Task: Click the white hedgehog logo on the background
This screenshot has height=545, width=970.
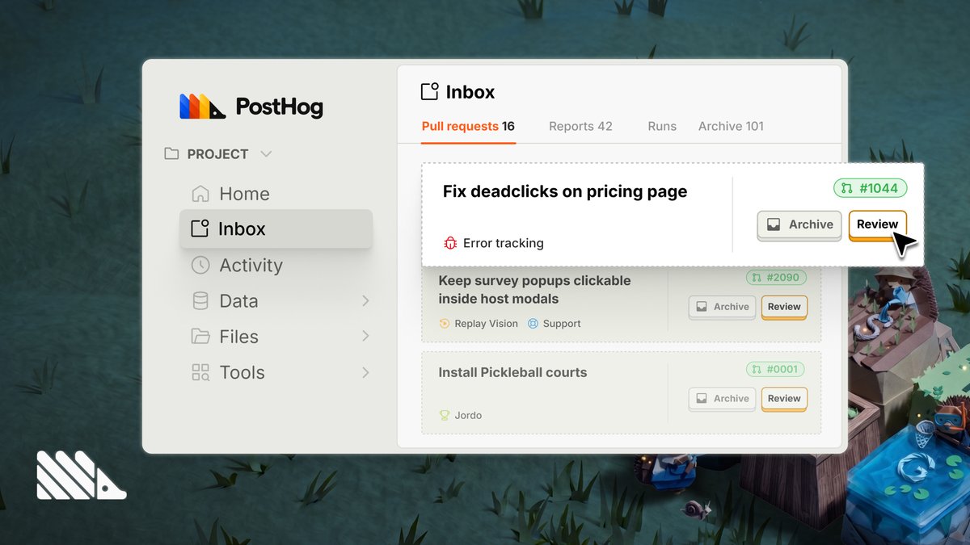Action: 81,475
